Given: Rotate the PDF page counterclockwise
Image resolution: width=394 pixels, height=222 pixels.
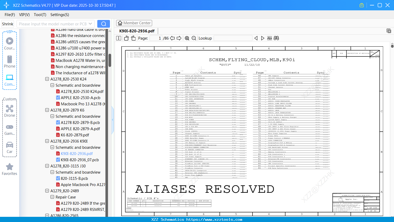Looking at the screenshot, I should coord(127,38).
